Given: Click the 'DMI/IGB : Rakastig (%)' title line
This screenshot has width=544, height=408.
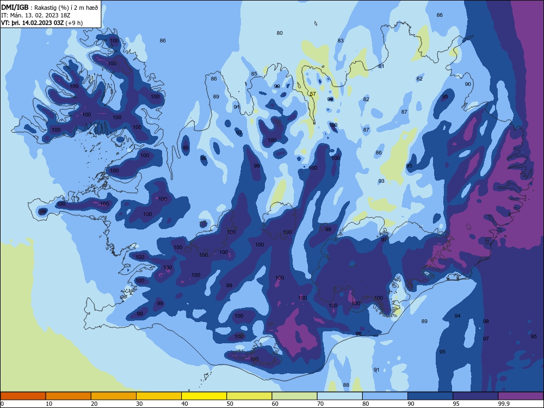Looking at the screenshot, I should pyautogui.click(x=50, y=8).
